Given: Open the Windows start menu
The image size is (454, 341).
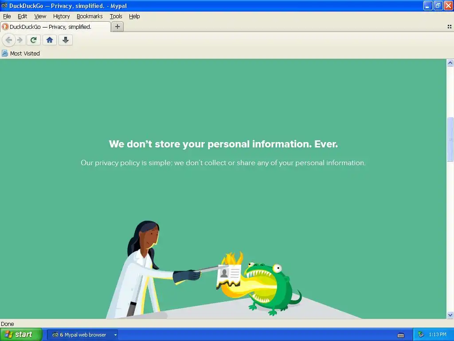Looking at the screenshot, I should click(x=21, y=335).
